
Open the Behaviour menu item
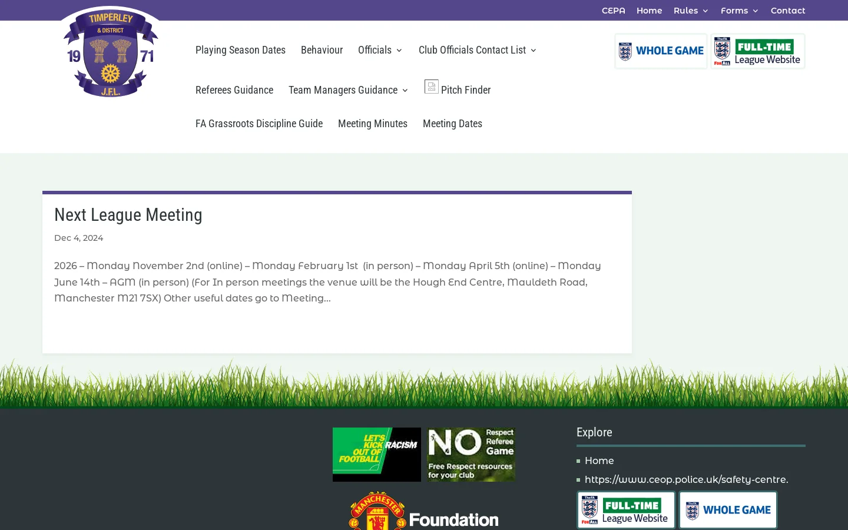click(322, 50)
